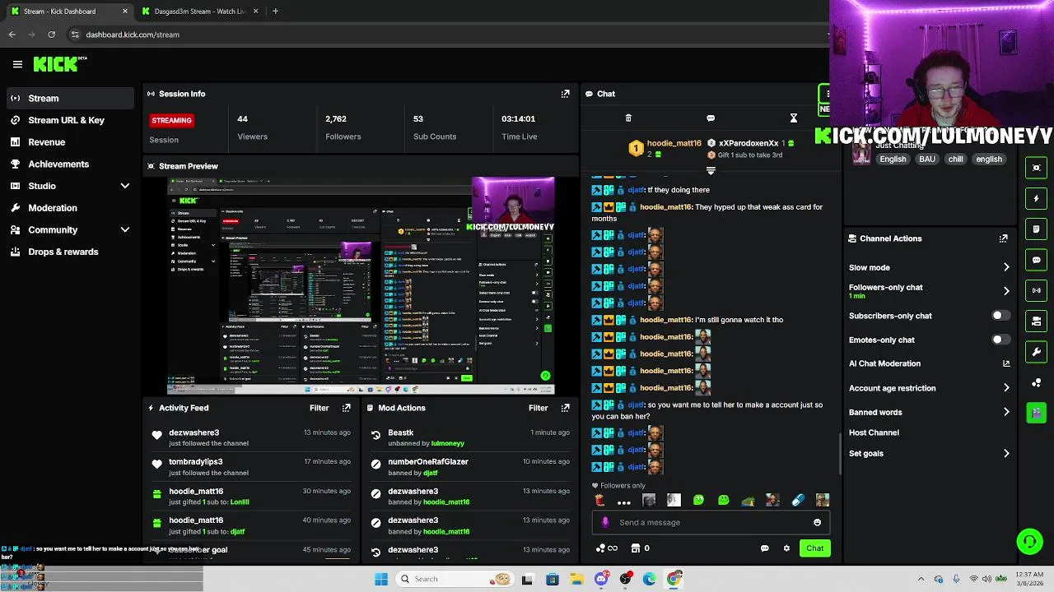
Task: Expand Banned words settings
Action: (x=1006, y=412)
